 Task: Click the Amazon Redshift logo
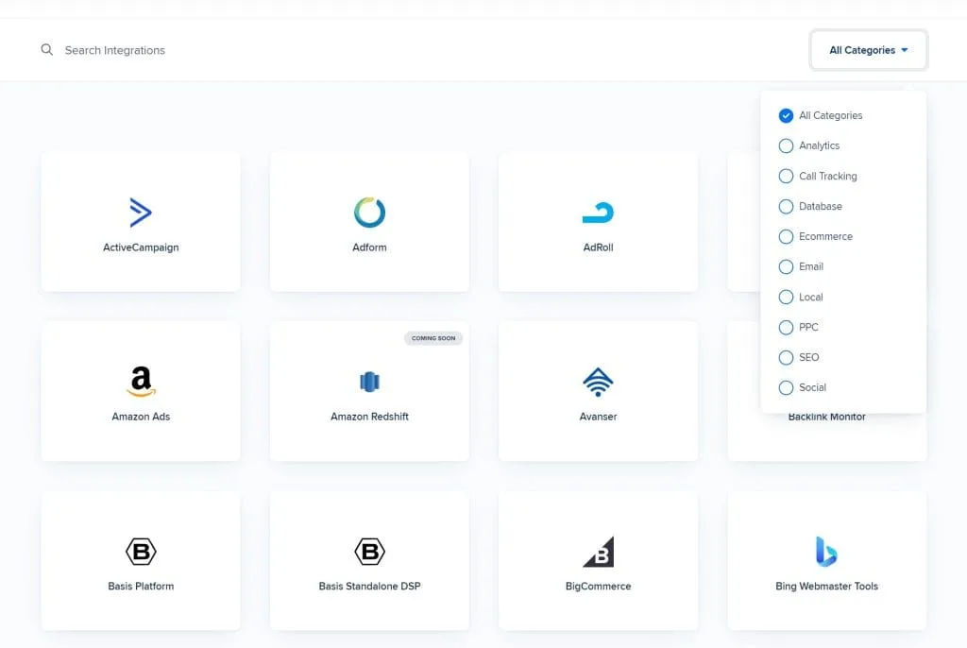click(x=369, y=382)
